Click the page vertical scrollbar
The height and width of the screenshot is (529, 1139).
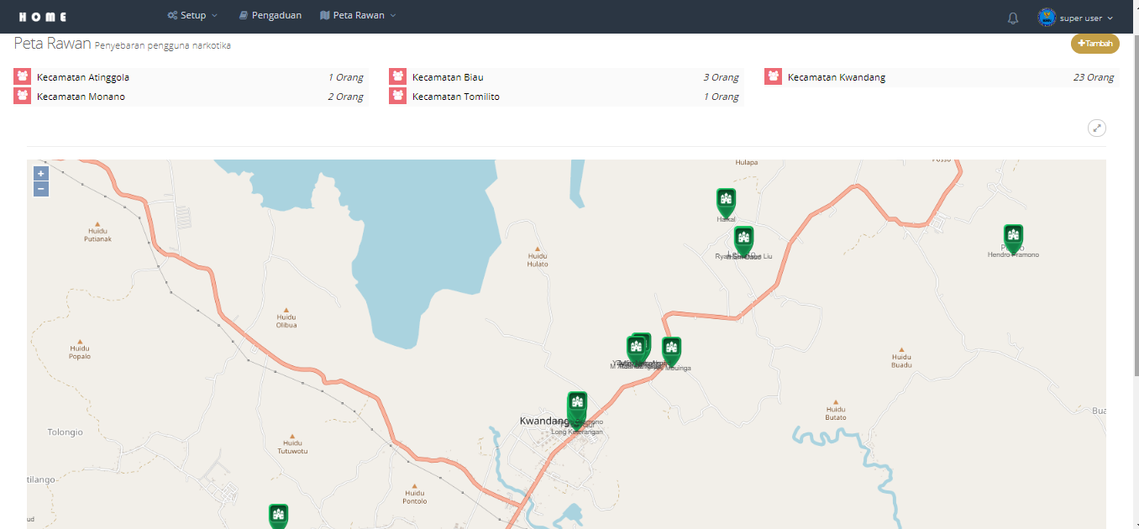point(1135,252)
